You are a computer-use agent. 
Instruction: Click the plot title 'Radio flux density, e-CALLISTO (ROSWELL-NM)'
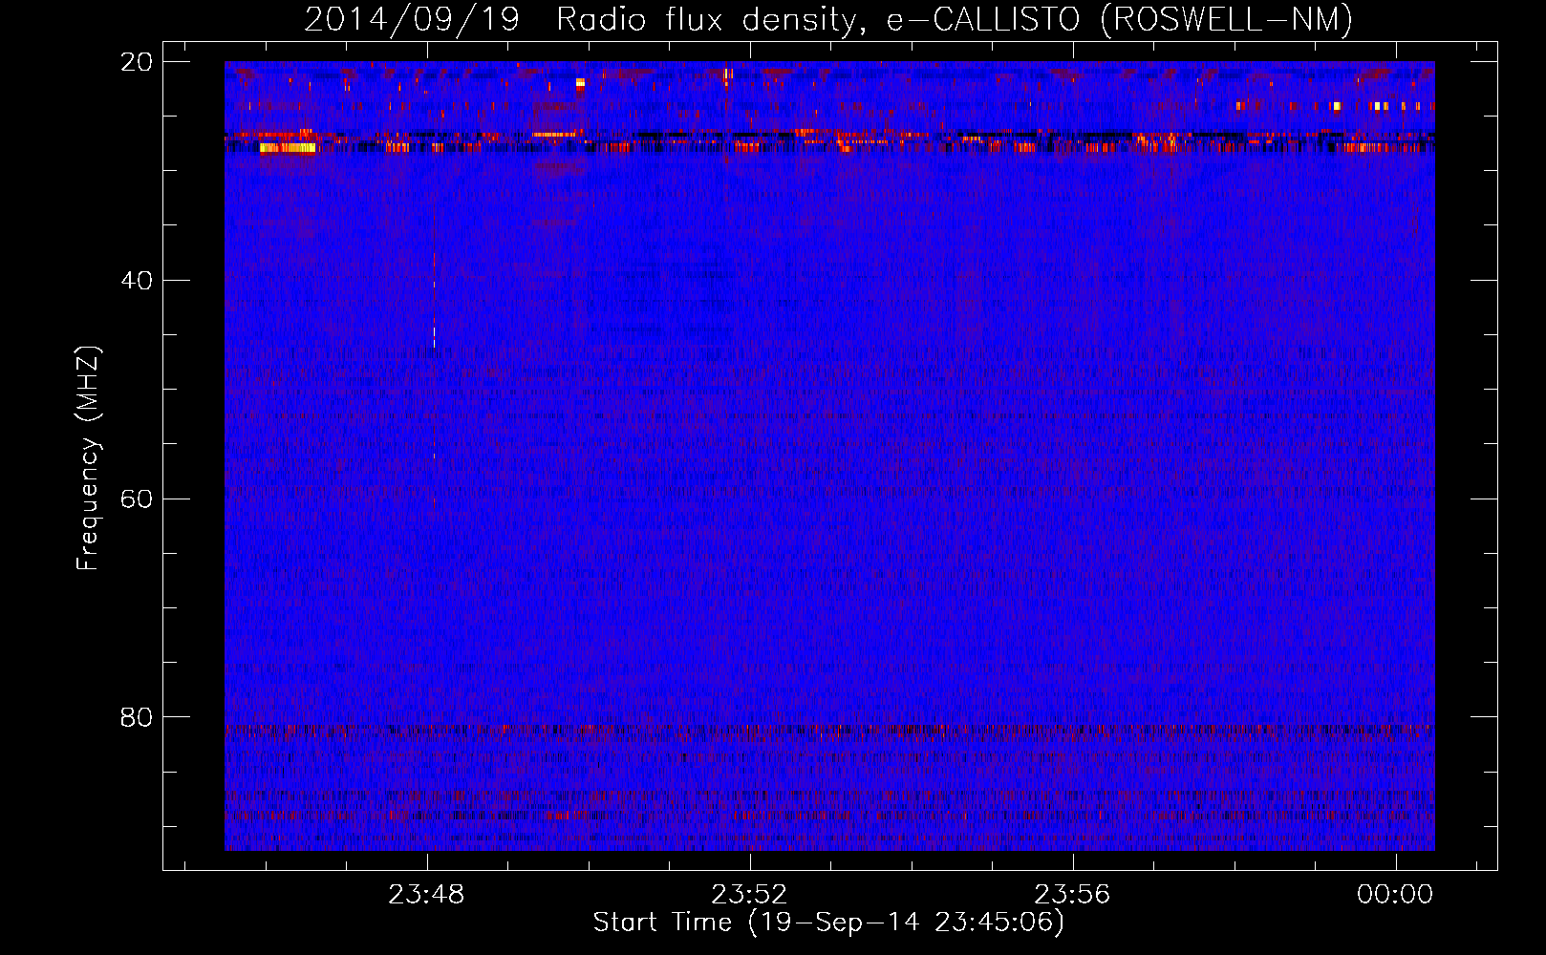(955, 19)
